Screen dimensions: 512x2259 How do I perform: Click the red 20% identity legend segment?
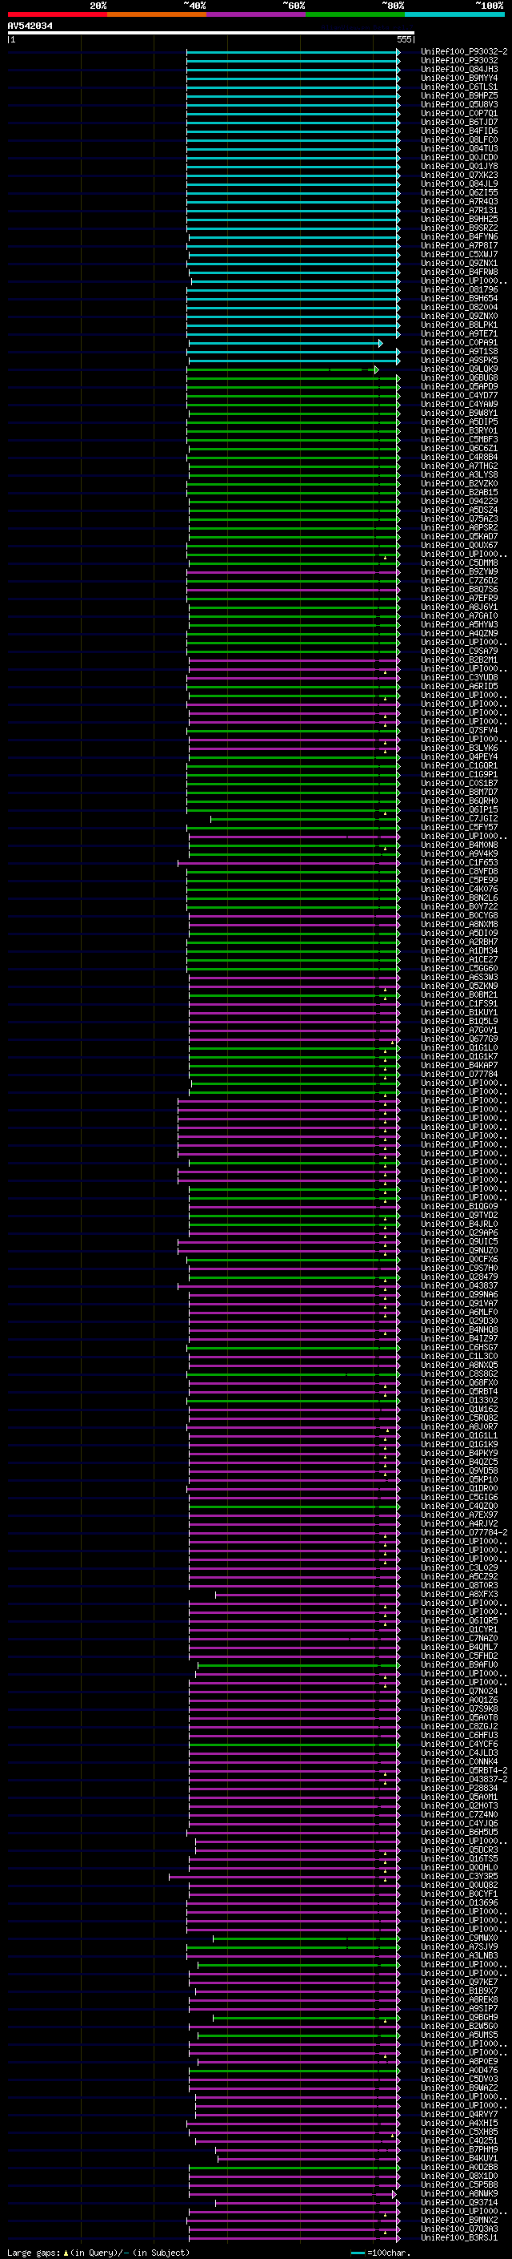(x=58, y=14)
